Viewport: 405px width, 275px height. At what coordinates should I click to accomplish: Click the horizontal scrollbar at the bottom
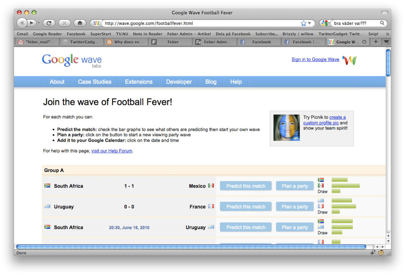point(190,247)
